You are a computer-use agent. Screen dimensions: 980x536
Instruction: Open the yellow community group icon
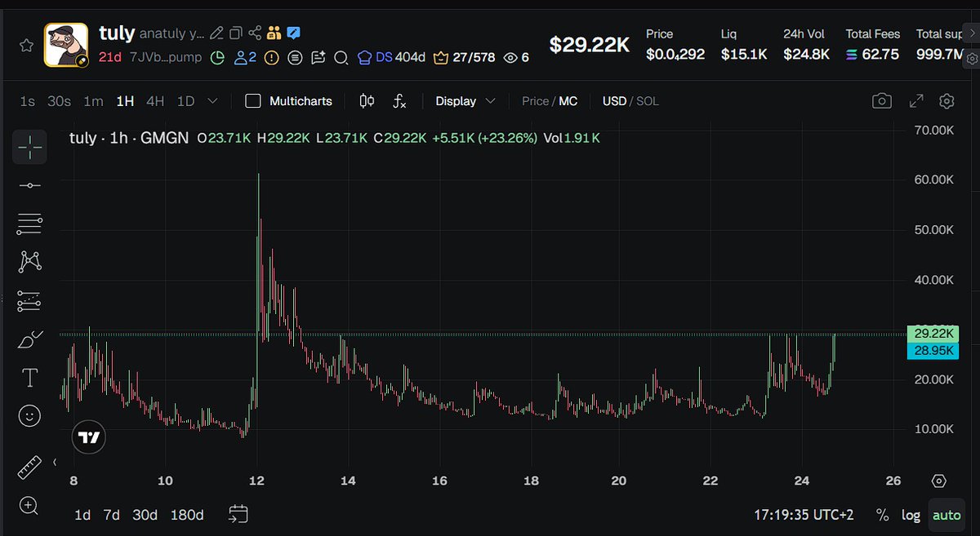(x=274, y=33)
